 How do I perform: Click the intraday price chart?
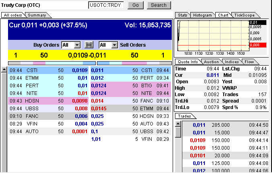click(213, 36)
